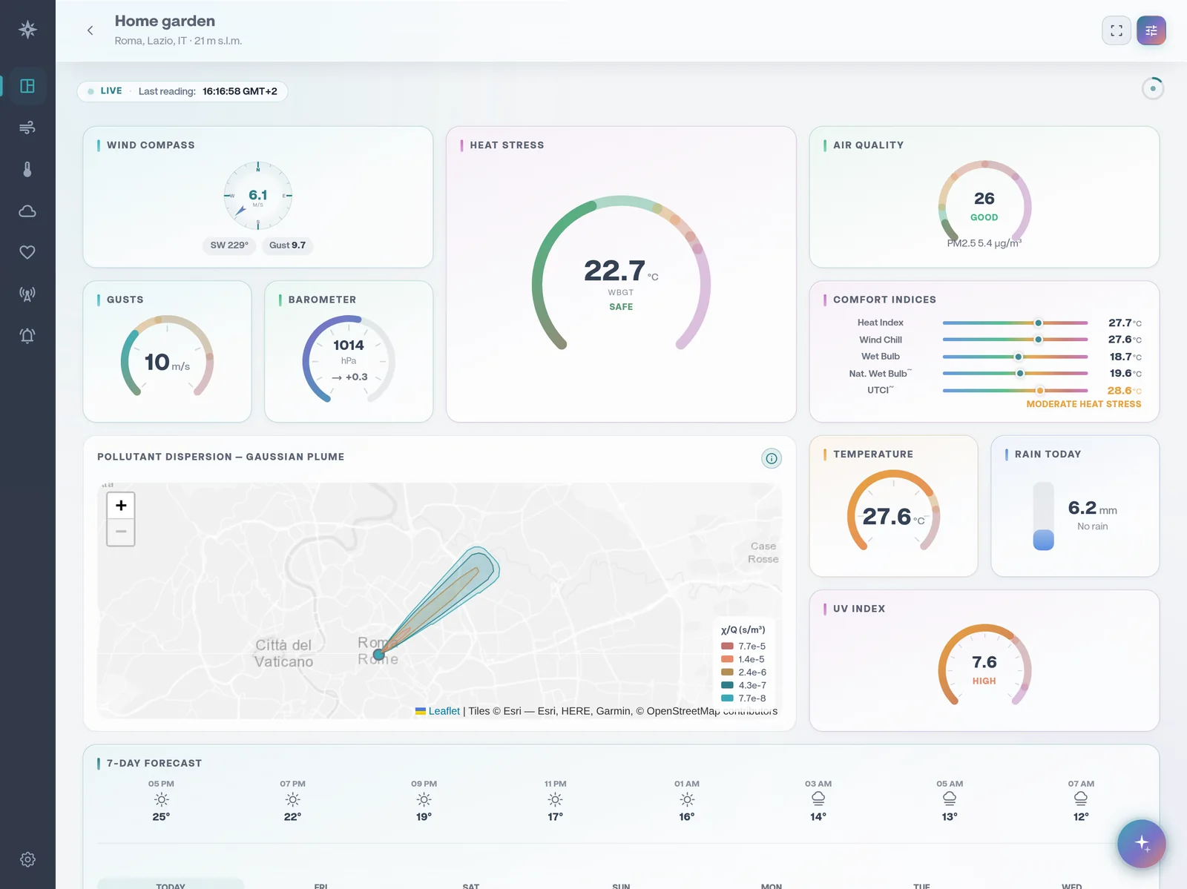Open the wind section in sidebar
The image size is (1187, 889).
[27, 128]
